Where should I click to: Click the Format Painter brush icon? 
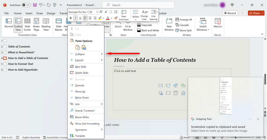point(116,18)
